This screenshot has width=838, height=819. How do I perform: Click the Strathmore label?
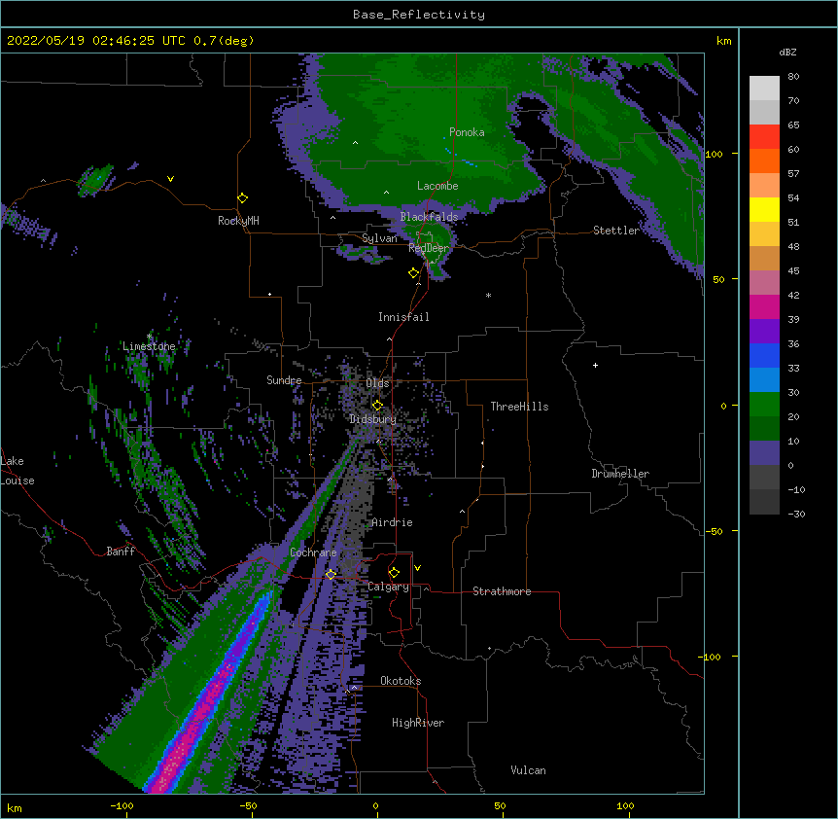(x=502, y=591)
